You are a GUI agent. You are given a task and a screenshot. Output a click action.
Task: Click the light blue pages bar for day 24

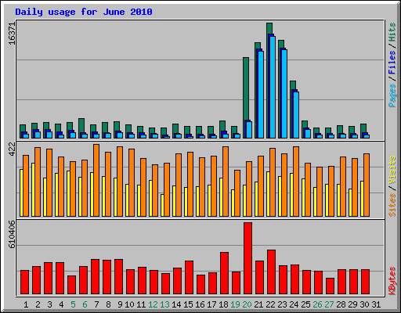point(296,115)
